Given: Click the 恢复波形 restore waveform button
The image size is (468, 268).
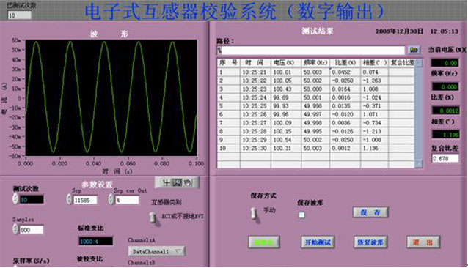Looking at the screenshot, I should 370,242.
